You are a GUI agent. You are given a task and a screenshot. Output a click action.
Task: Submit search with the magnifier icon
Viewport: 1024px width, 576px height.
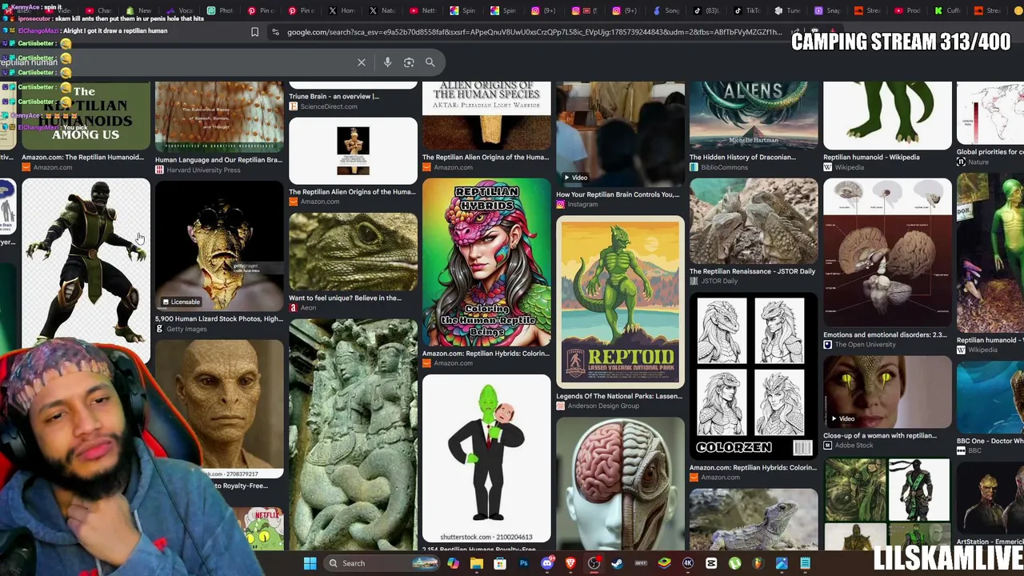click(x=430, y=62)
